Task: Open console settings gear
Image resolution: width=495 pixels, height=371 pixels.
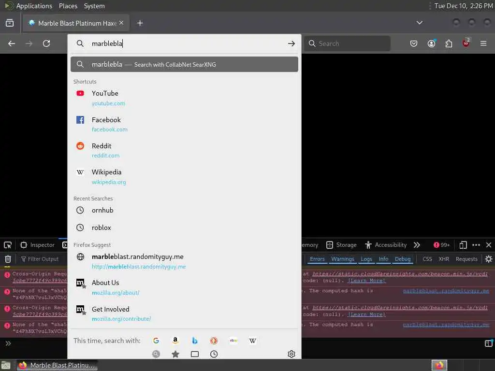Action: (x=489, y=259)
